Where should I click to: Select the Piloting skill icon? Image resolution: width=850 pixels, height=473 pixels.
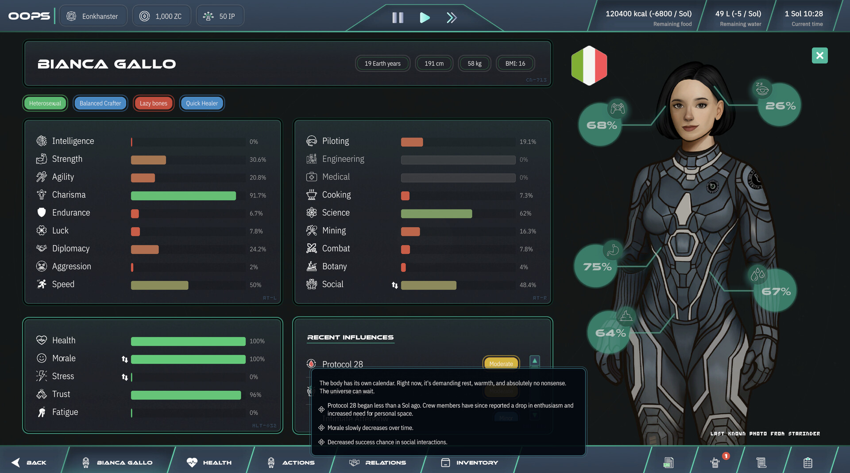pos(311,141)
